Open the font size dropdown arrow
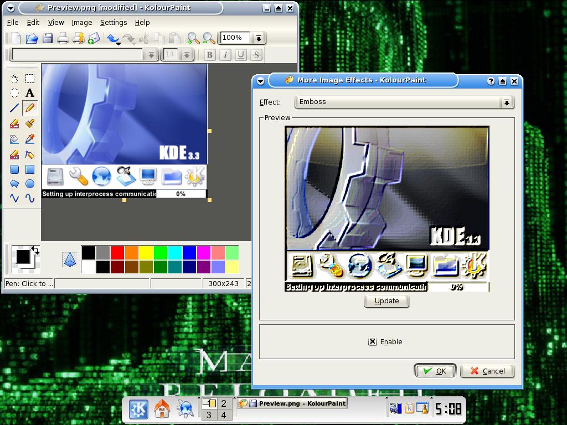This screenshot has height=425, width=567. tap(187, 55)
